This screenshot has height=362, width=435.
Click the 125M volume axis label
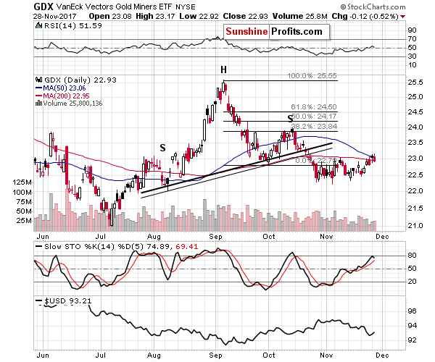[x=22, y=182]
